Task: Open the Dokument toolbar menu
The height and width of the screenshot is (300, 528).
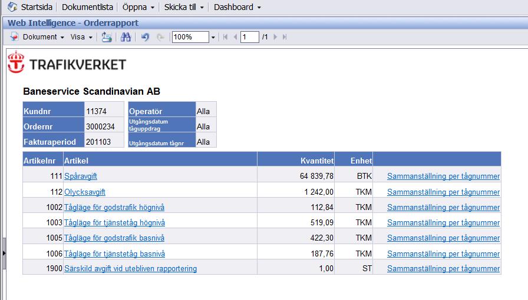Action: [44, 37]
